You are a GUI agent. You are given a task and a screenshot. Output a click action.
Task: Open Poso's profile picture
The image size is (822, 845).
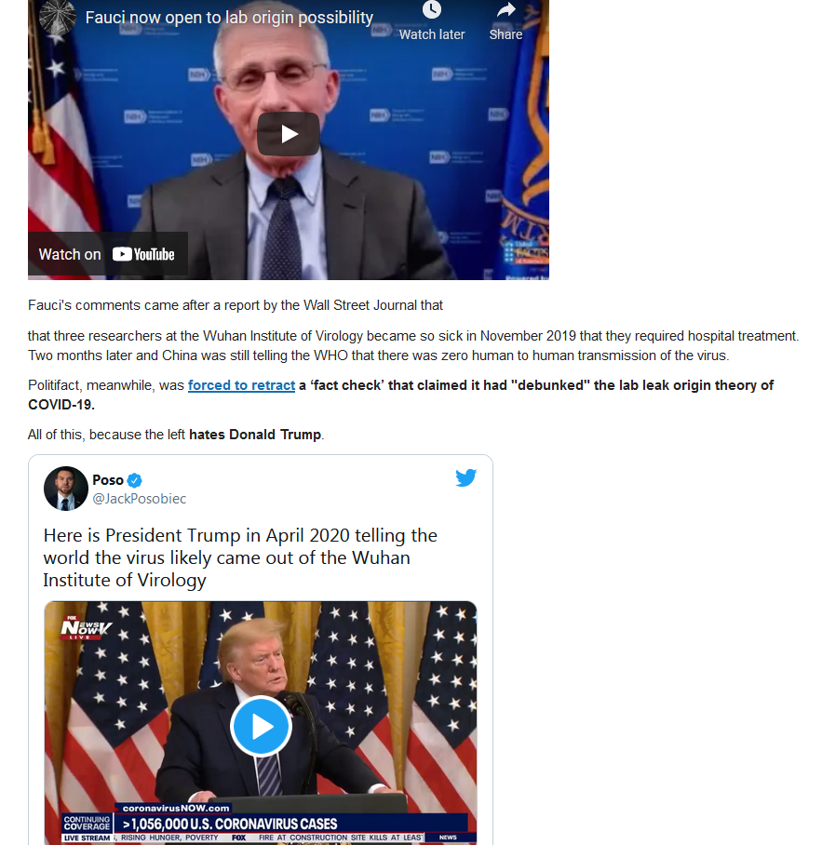point(66,489)
